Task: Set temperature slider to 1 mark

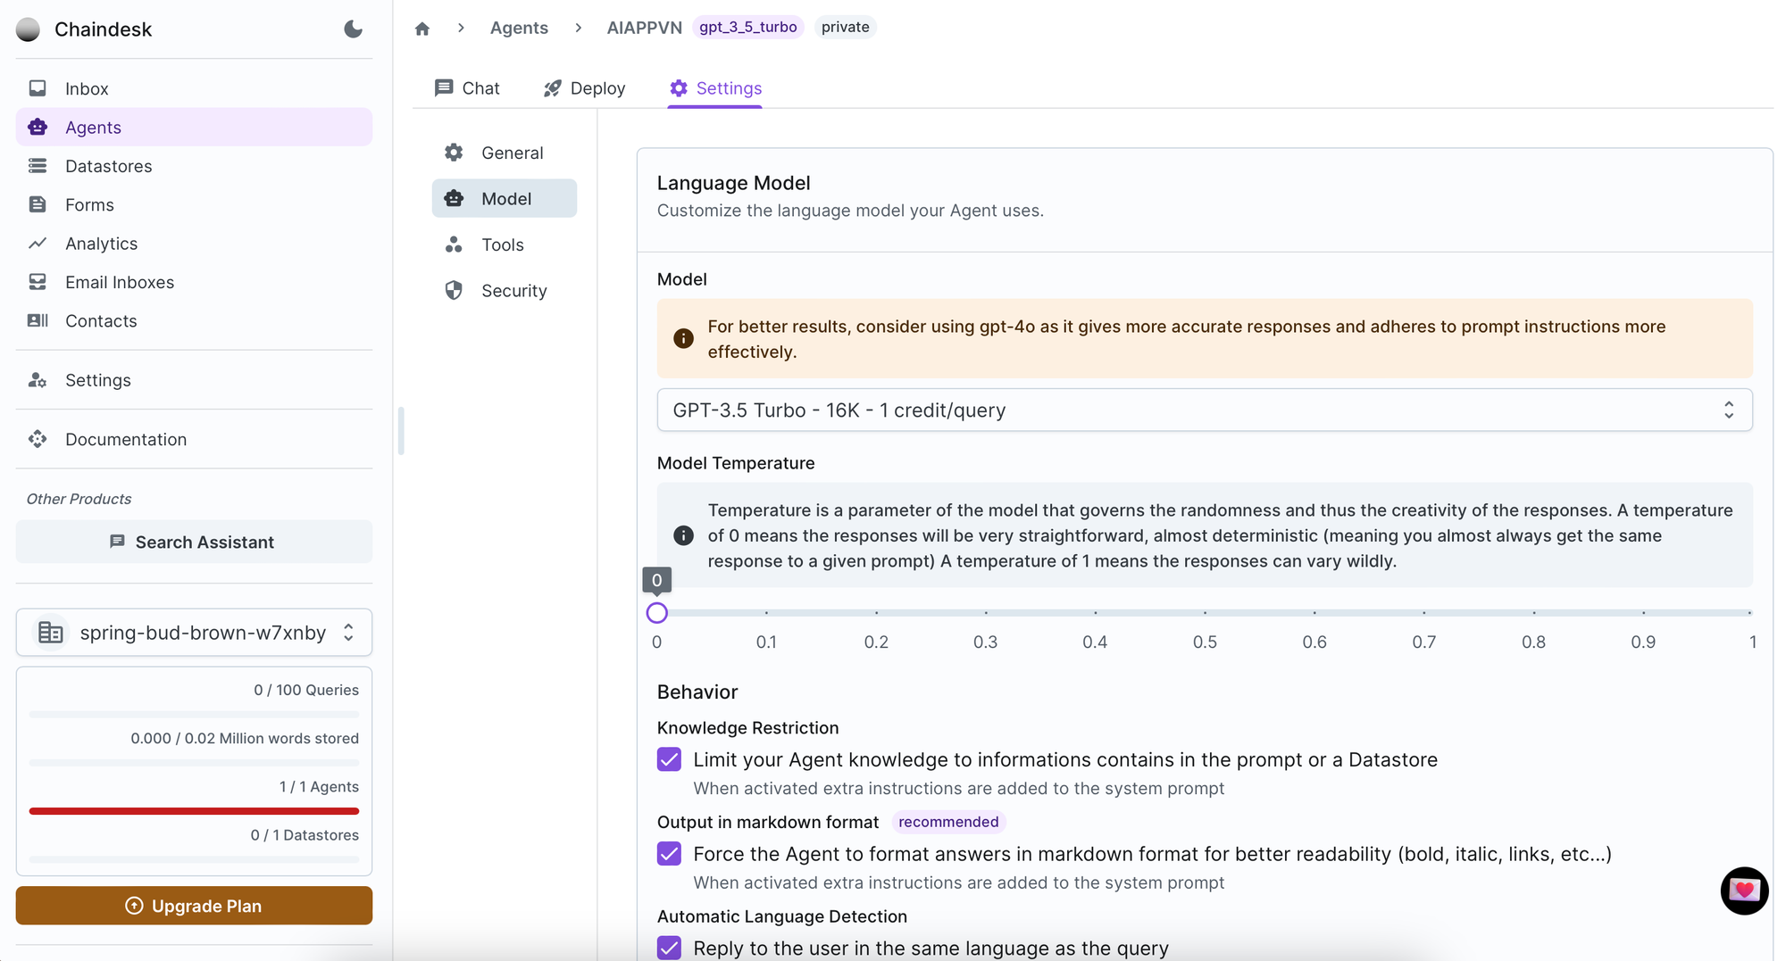Action: (1751, 613)
